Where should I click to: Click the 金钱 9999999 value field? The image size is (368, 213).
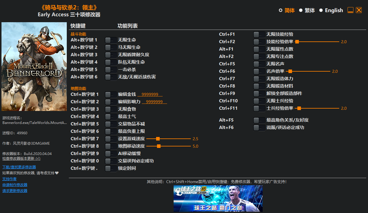pyautogui.click(x=150, y=94)
